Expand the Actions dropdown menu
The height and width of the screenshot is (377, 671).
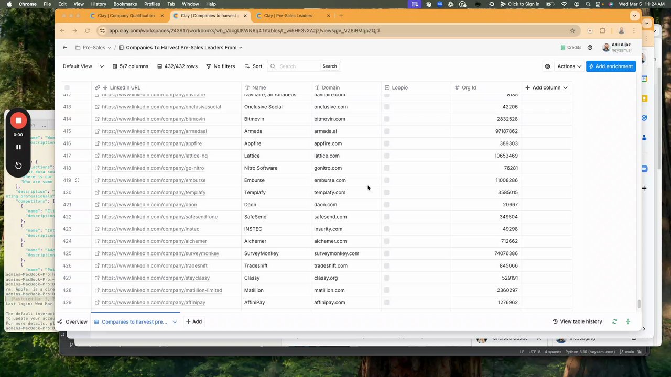(569, 66)
